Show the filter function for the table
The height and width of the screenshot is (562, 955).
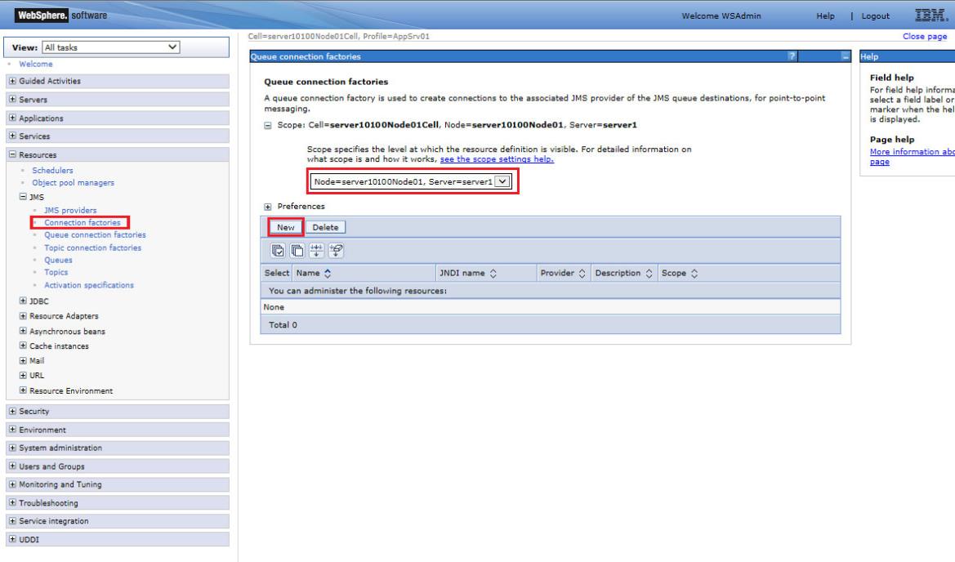click(315, 251)
